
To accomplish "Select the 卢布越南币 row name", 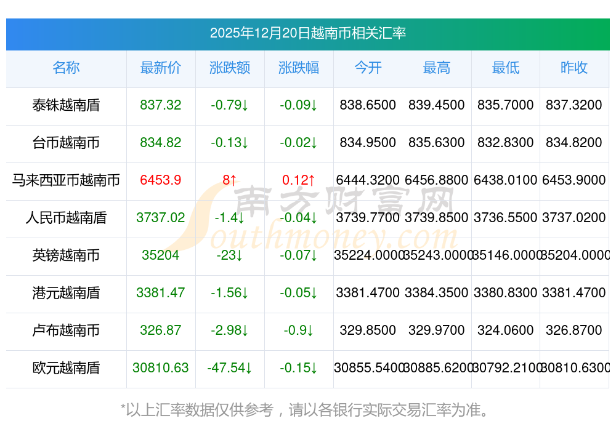I will pyautogui.click(x=66, y=330).
